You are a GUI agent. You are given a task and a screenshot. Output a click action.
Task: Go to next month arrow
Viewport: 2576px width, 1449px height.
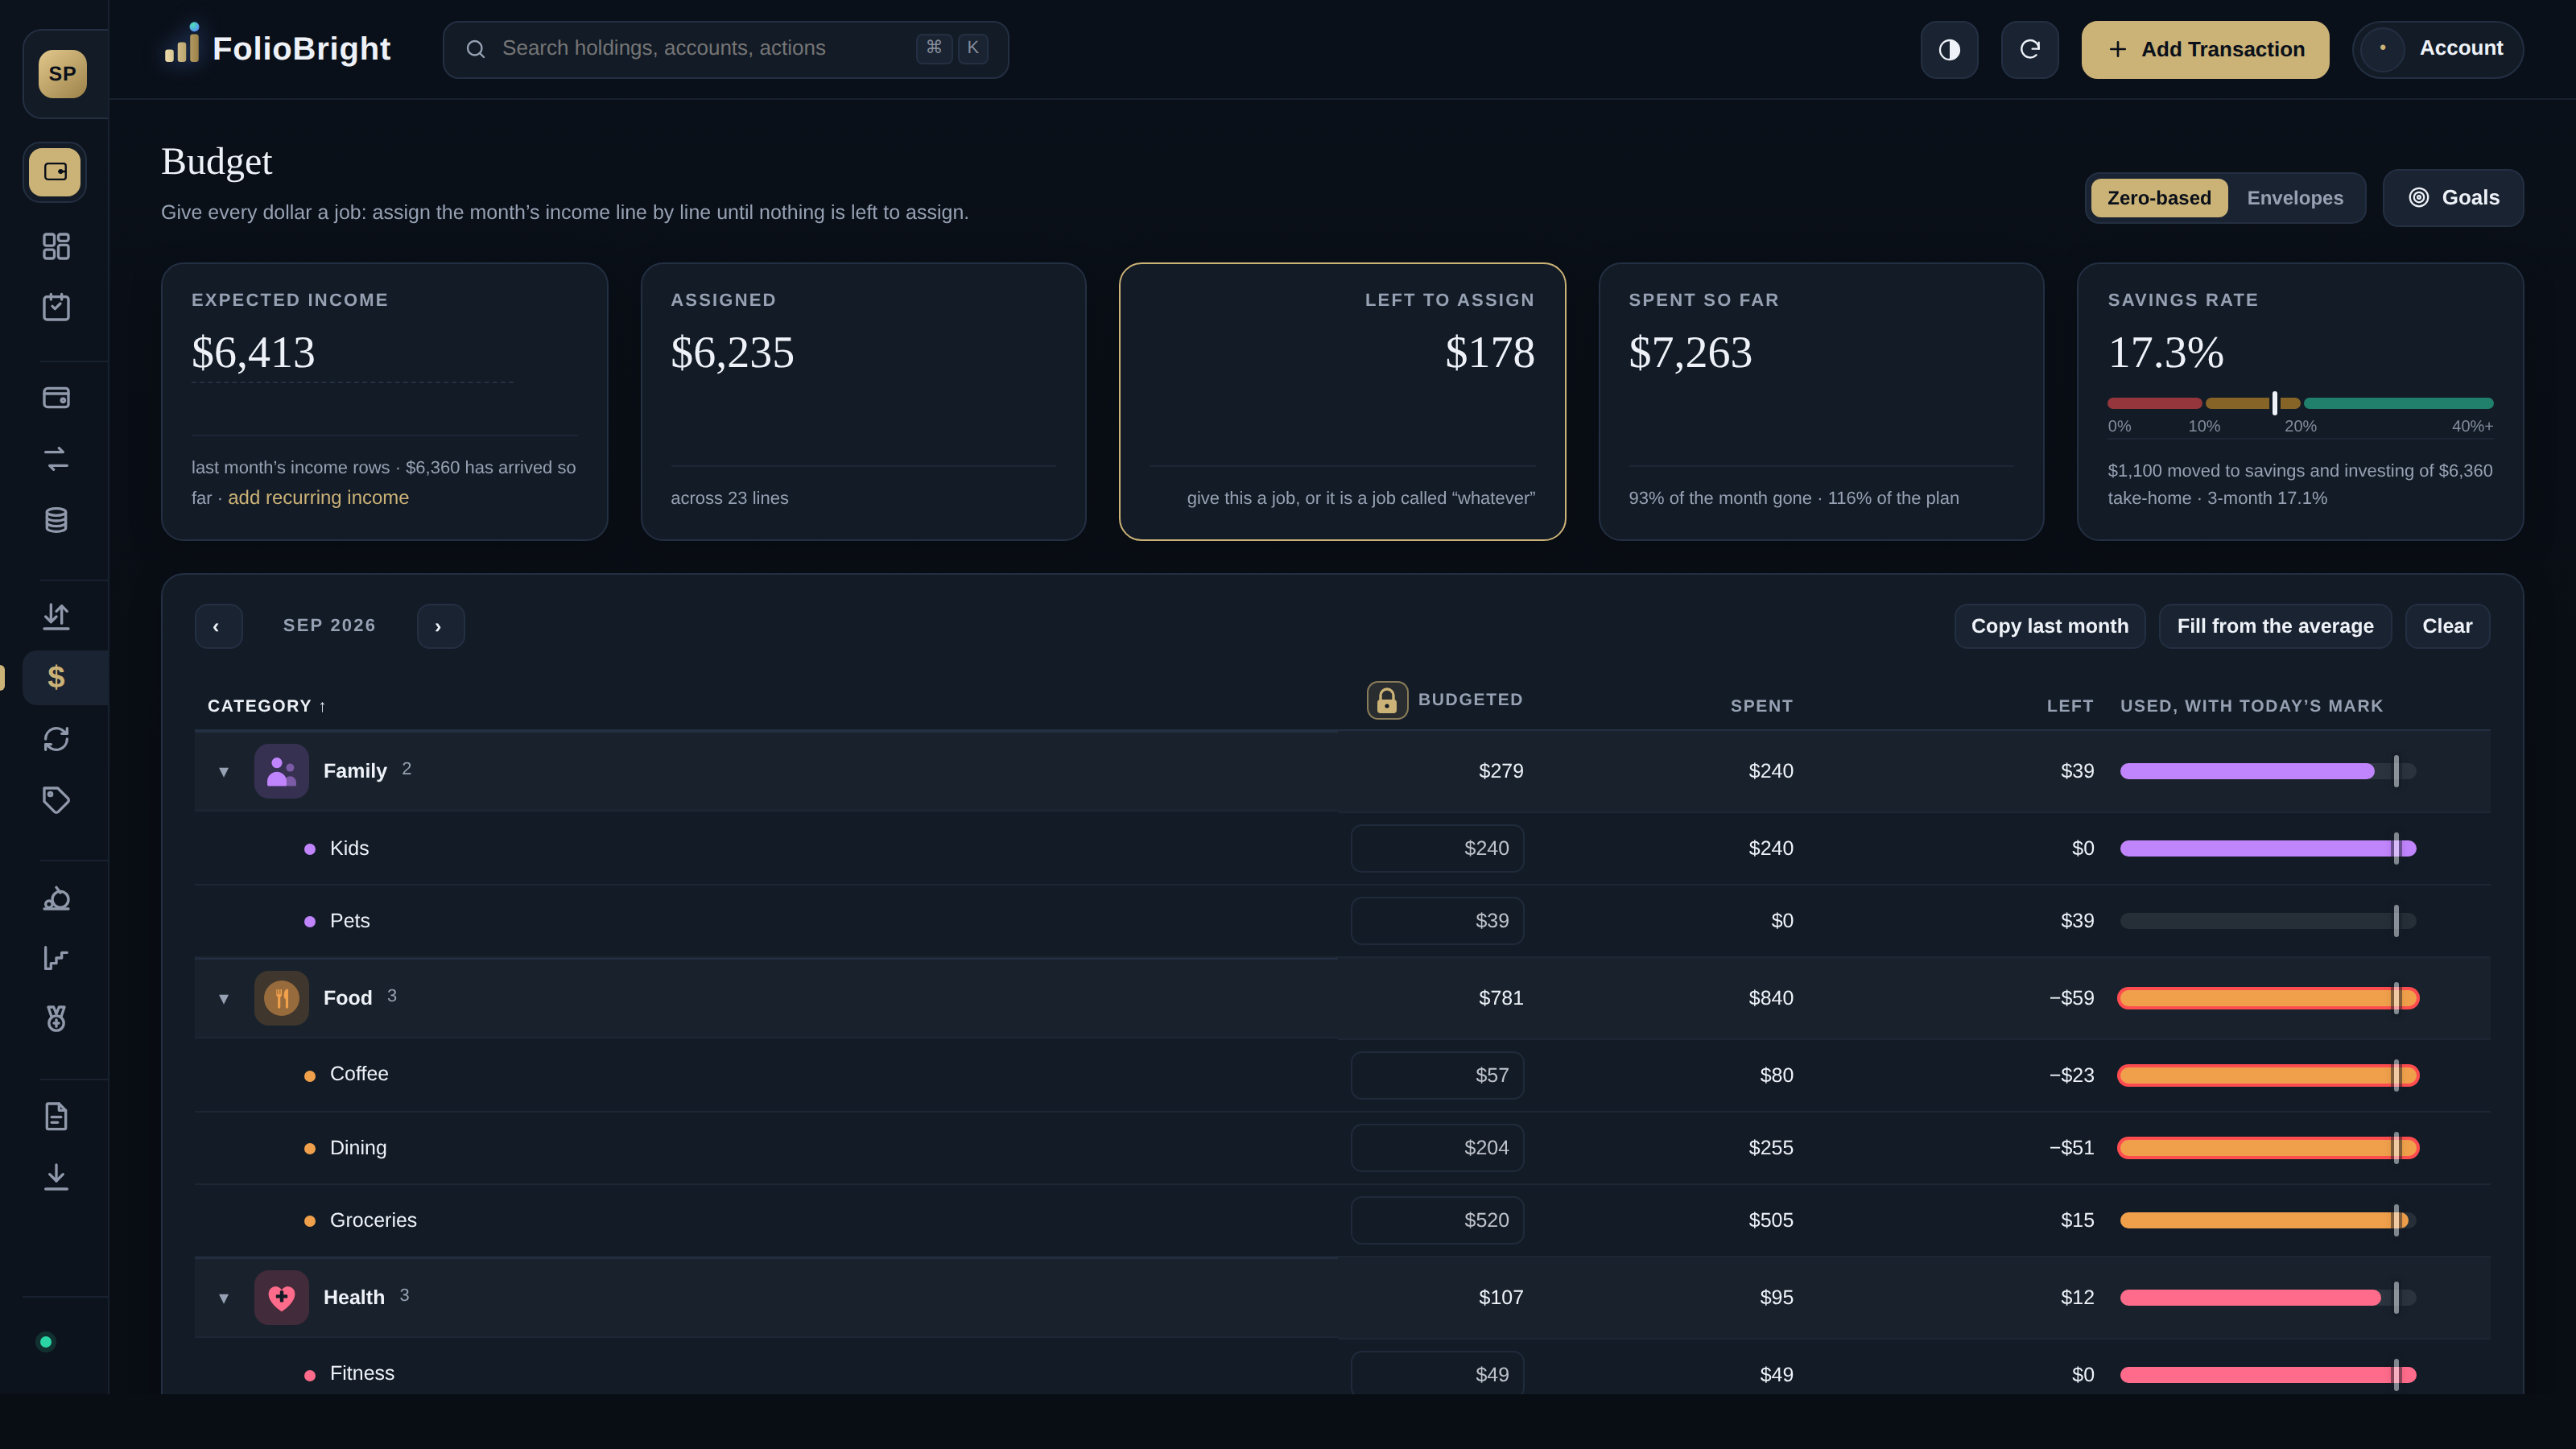click(x=440, y=626)
